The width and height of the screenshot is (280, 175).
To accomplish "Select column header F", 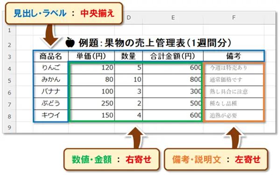I will click(x=234, y=18).
